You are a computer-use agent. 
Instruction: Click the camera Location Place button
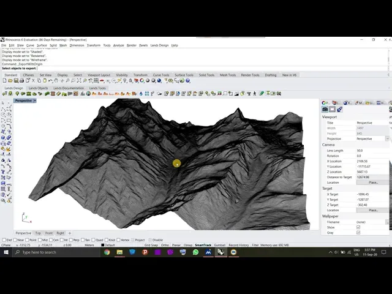click(372, 183)
